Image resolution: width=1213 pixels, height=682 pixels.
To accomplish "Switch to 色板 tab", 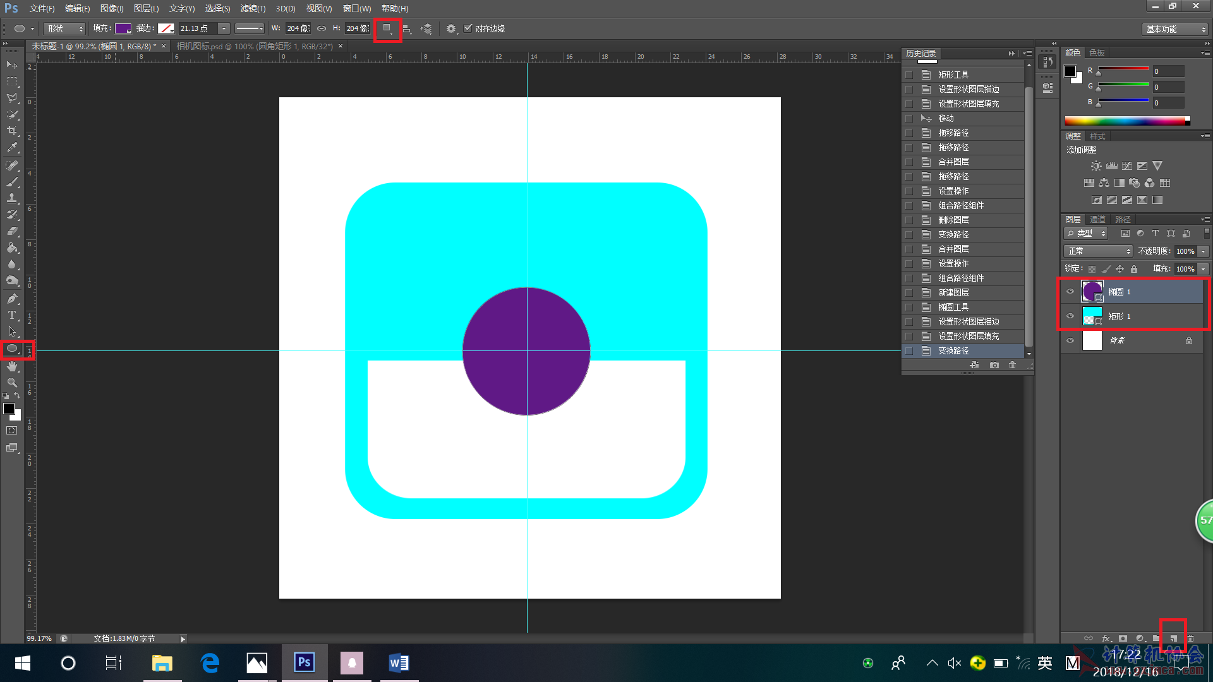I will [1097, 53].
